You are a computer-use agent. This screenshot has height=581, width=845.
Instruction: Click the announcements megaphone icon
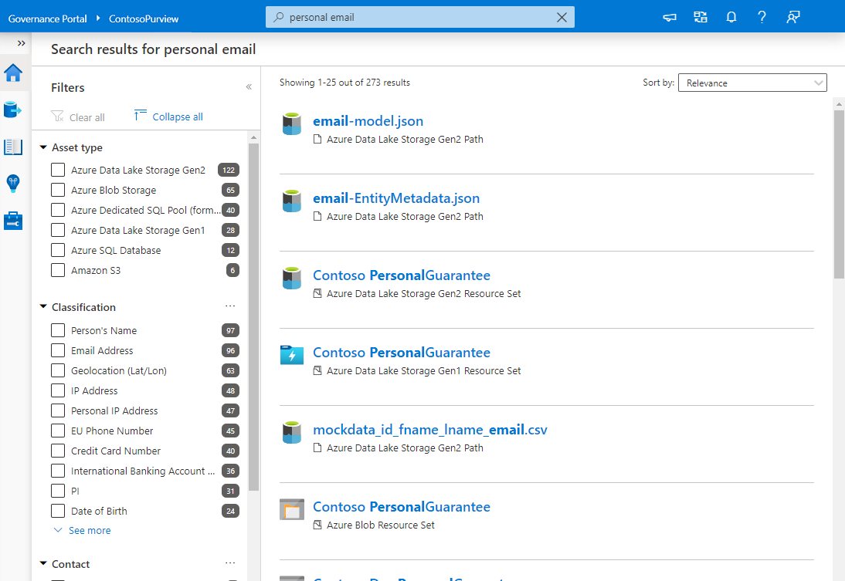click(x=669, y=17)
